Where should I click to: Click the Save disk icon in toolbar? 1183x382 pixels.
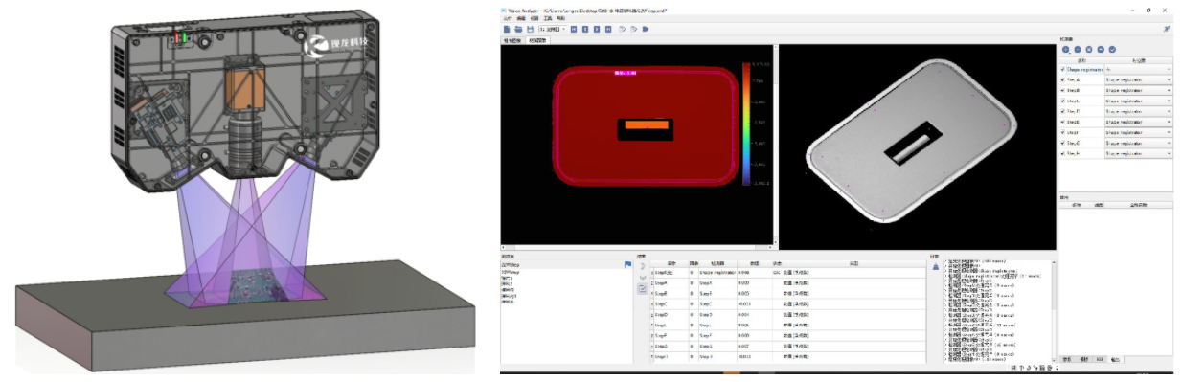(530, 29)
